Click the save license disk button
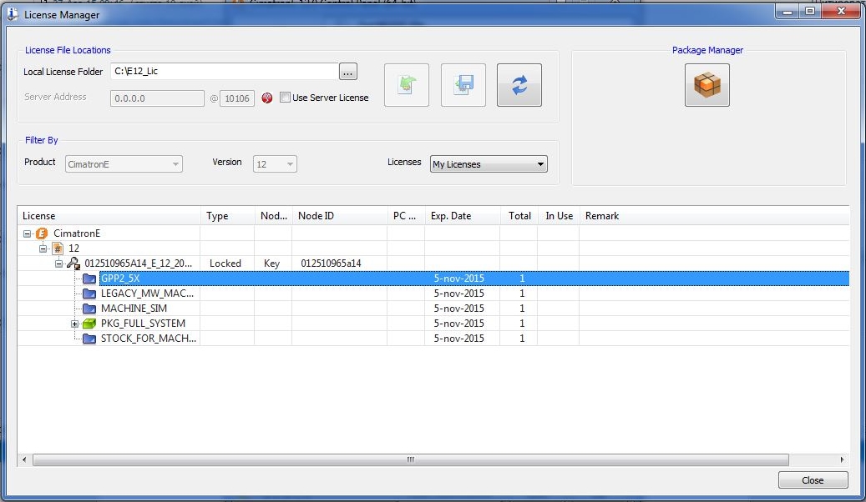 (x=463, y=85)
